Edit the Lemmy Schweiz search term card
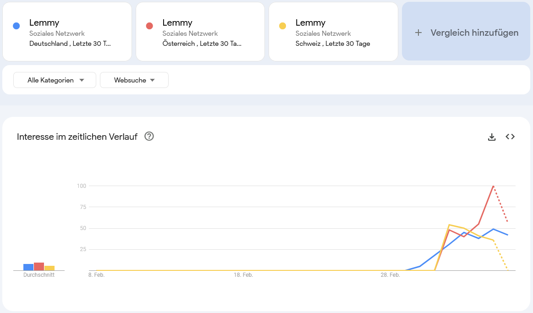 tap(333, 32)
